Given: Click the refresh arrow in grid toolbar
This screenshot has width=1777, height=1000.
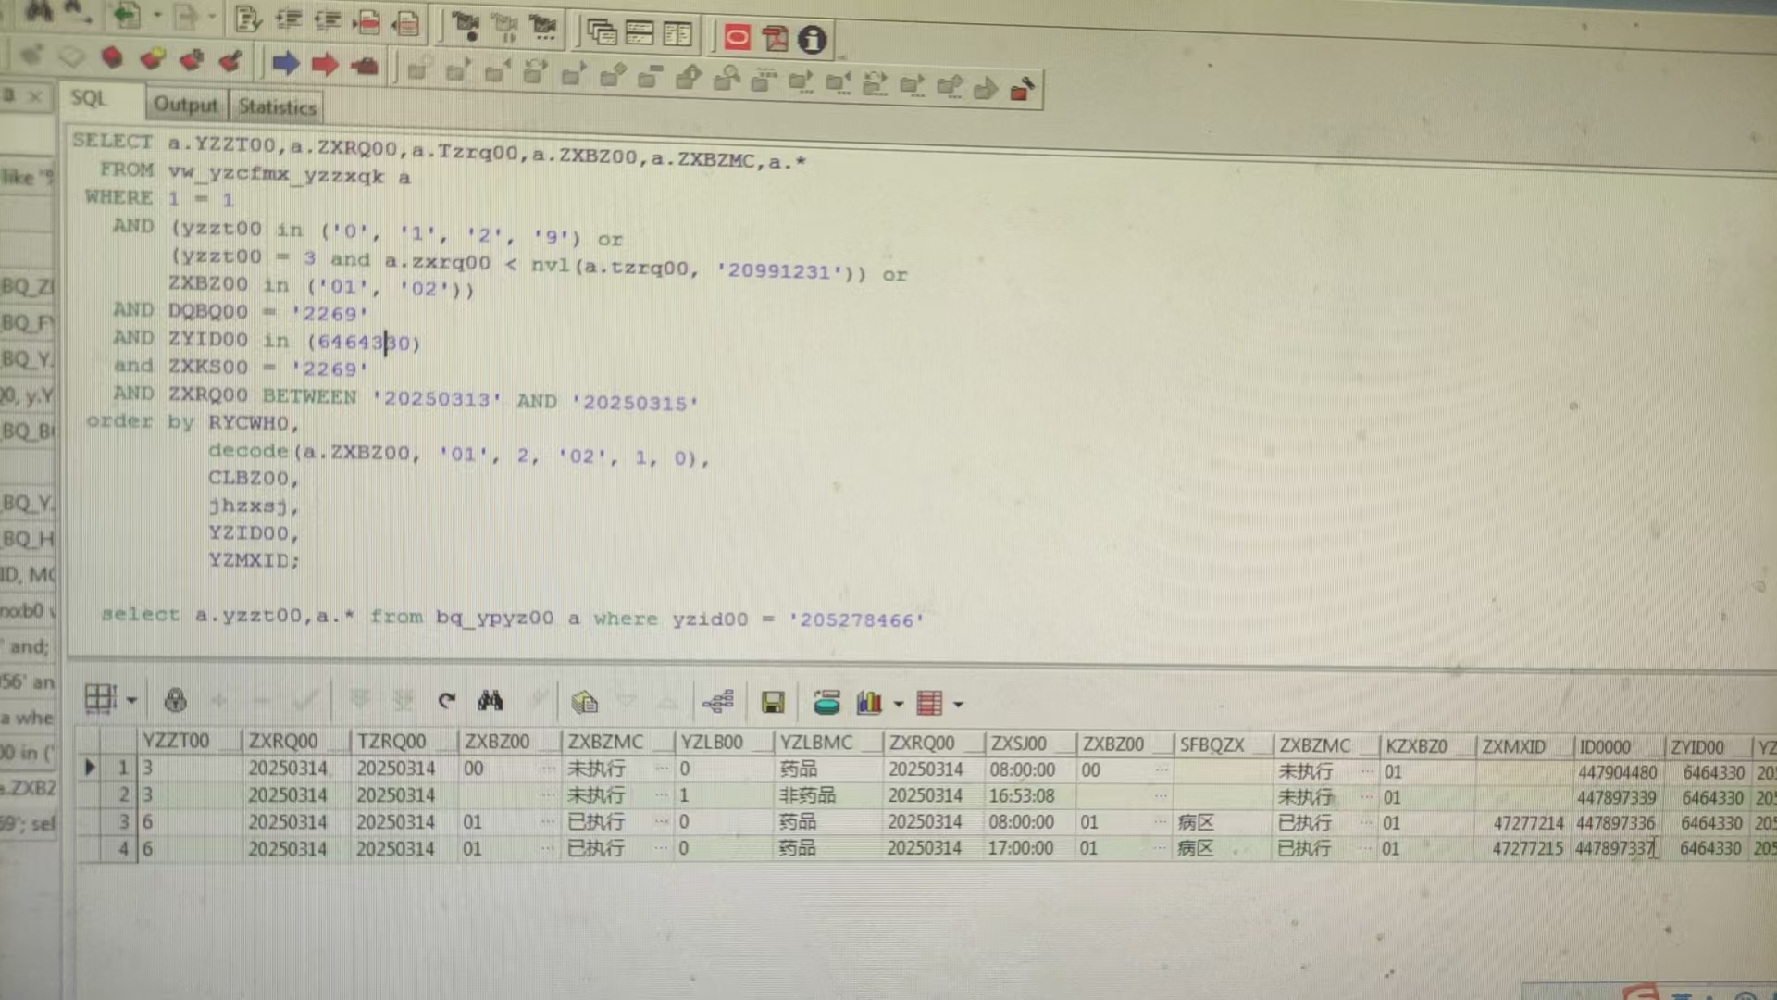Looking at the screenshot, I should [447, 701].
